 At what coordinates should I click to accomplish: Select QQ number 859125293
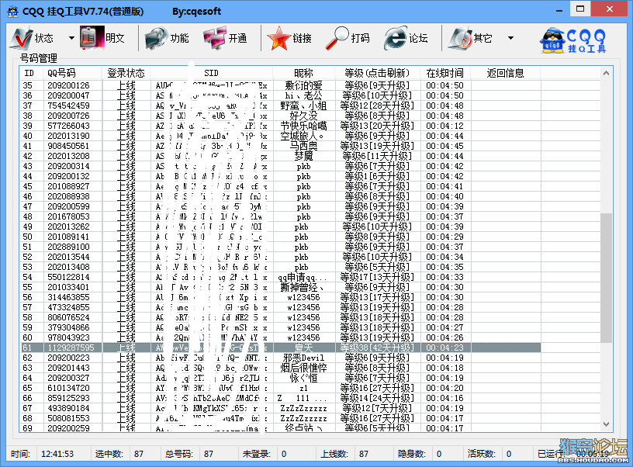(x=68, y=399)
